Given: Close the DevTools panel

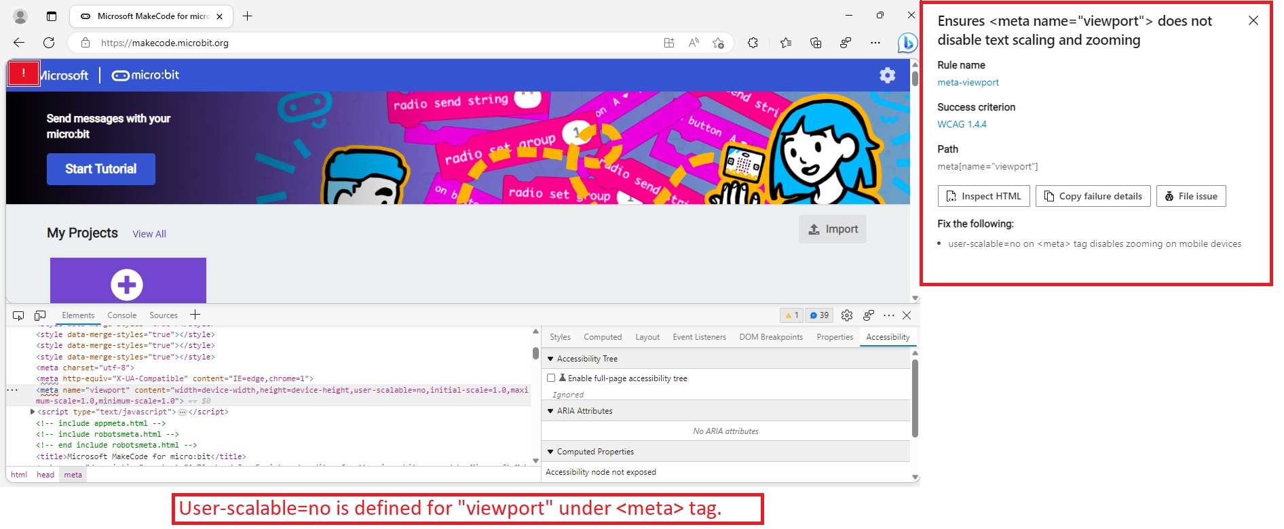Looking at the screenshot, I should pos(907,315).
